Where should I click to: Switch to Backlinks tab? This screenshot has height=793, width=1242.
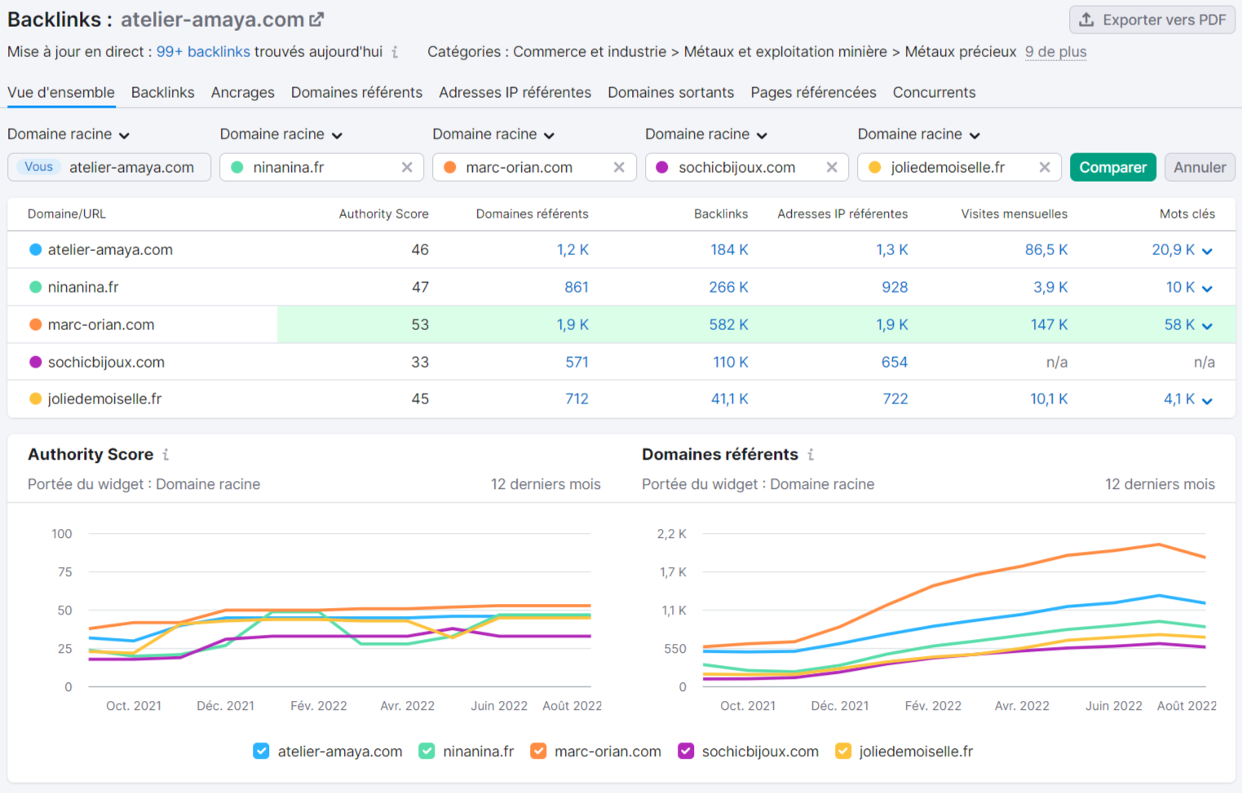[x=163, y=92]
